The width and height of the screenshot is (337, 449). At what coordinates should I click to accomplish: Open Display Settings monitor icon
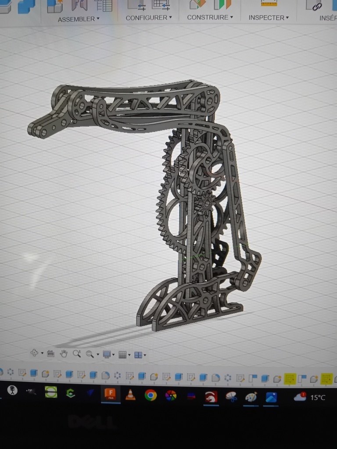pos(107,354)
